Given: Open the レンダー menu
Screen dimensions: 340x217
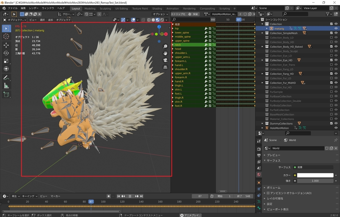Looking at the screenshot, I should click(34, 8).
